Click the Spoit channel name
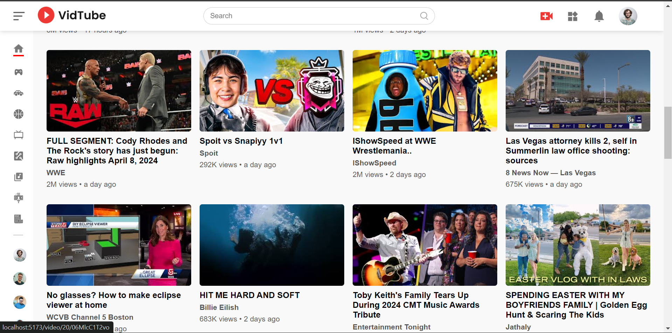 (209, 153)
